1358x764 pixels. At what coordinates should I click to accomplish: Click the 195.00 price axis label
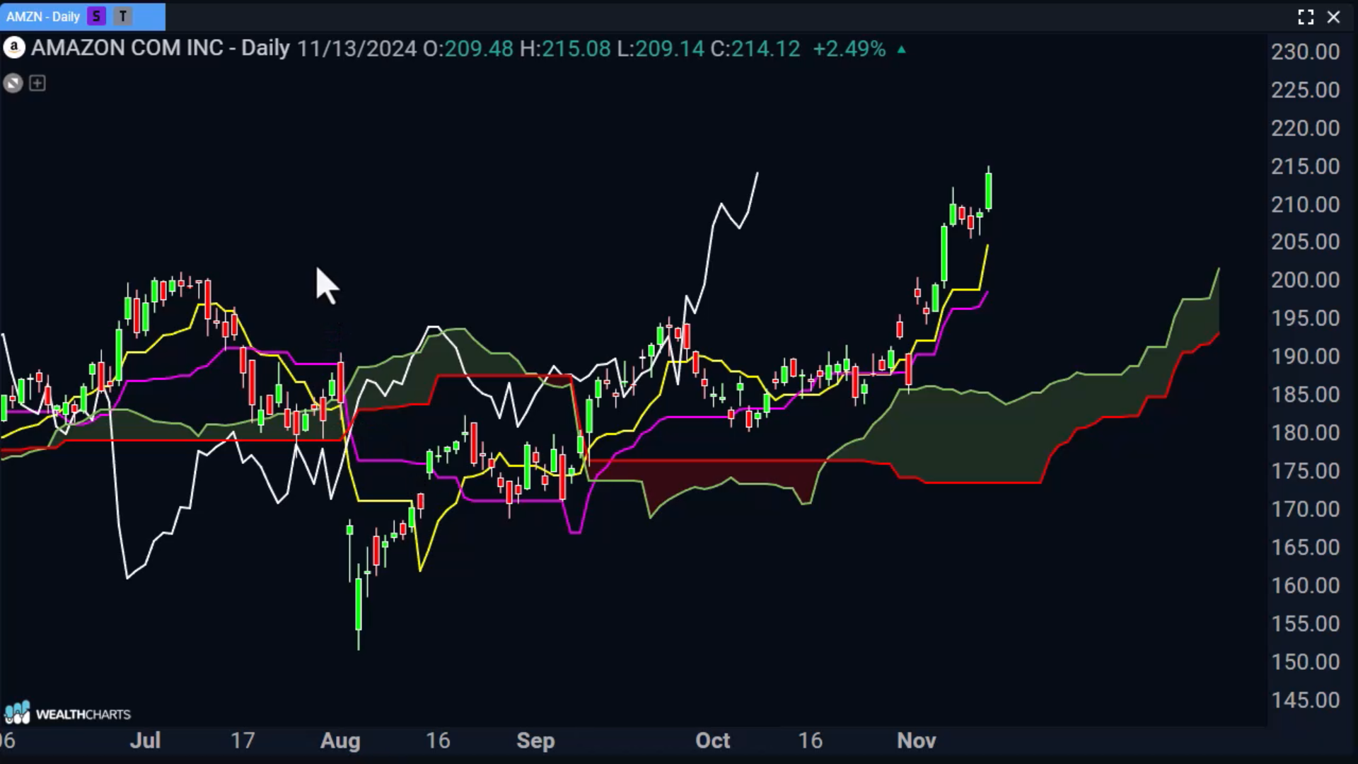click(x=1305, y=318)
